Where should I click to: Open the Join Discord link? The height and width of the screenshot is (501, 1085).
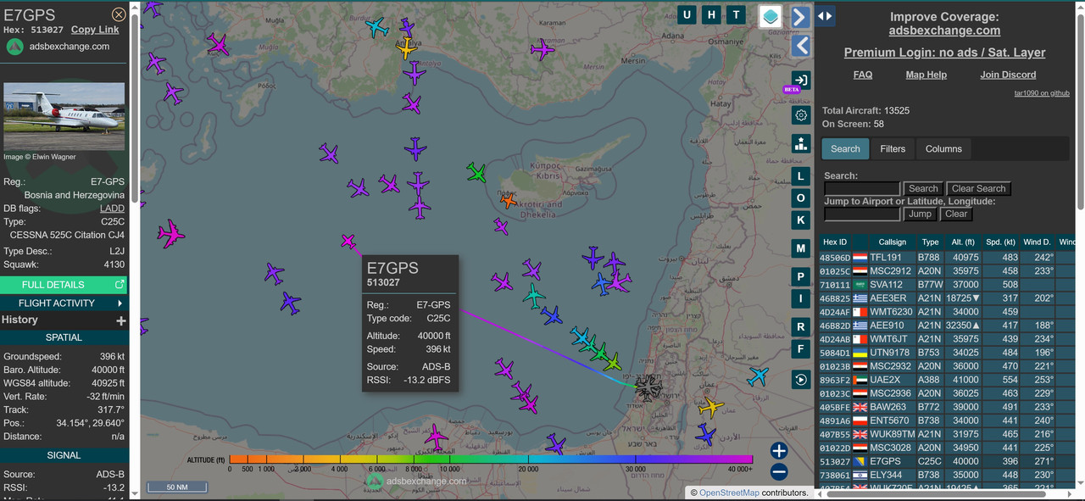point(1008,75)
